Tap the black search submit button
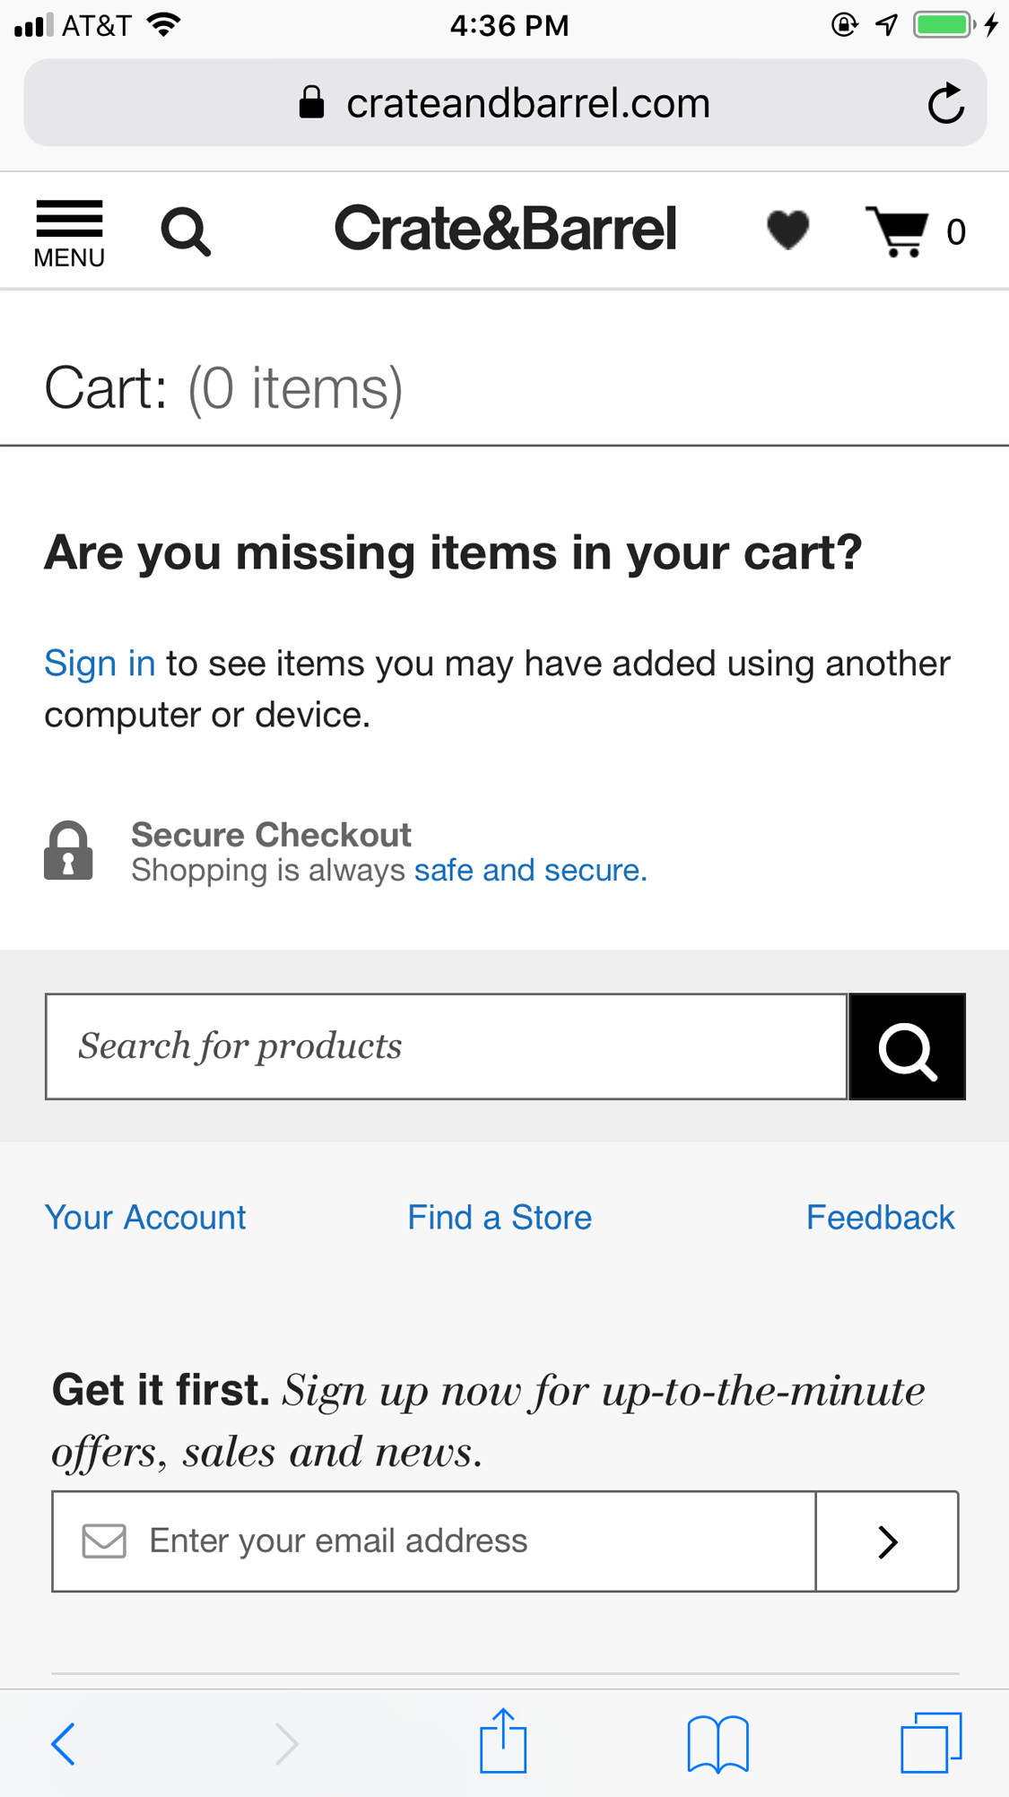This screenshot has height=1797, width=1009. (x=907, y=1046)
